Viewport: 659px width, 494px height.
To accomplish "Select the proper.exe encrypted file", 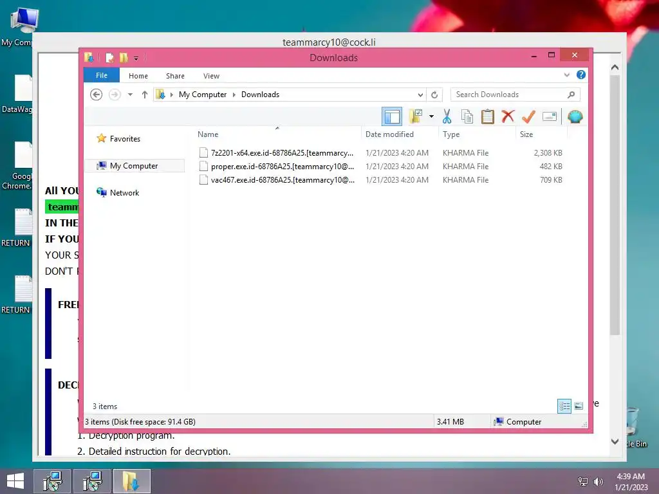I will (276, 167).
